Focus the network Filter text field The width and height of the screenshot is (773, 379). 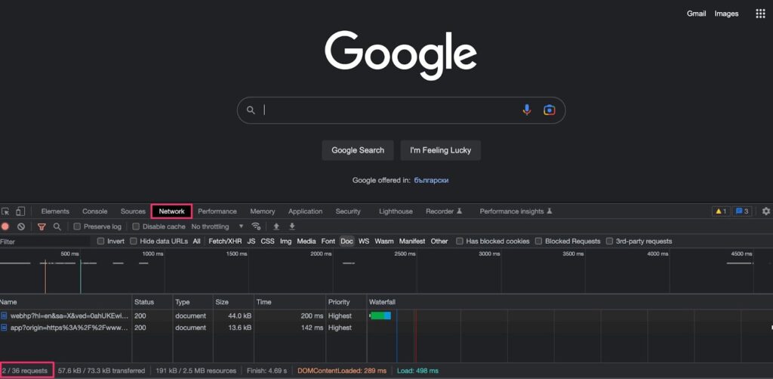click(x=45, y=242)
